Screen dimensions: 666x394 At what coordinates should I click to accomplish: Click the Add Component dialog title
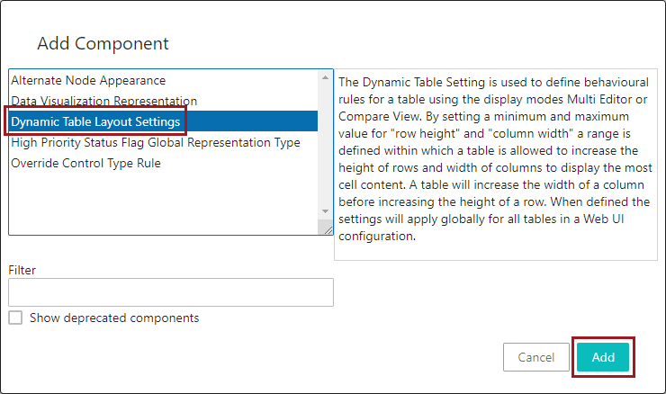point(103,43)
